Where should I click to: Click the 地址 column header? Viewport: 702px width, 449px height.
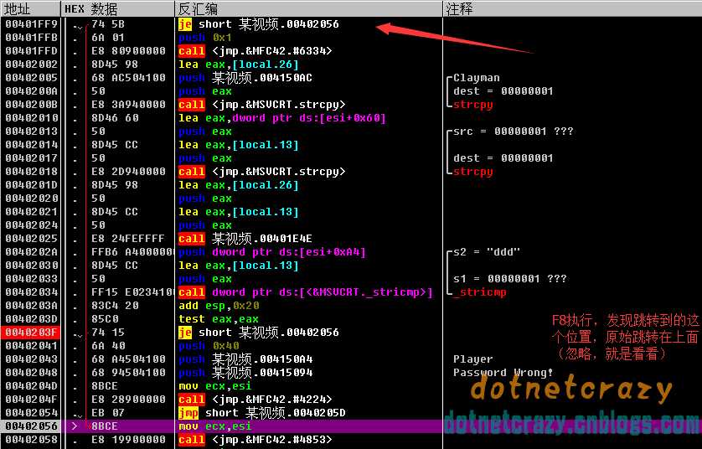(x=30, y=8)
